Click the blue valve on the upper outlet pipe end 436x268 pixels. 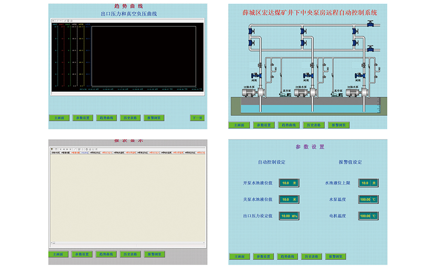[370, 24]
